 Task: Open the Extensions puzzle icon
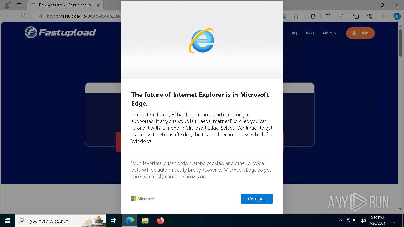click(313, 16)
